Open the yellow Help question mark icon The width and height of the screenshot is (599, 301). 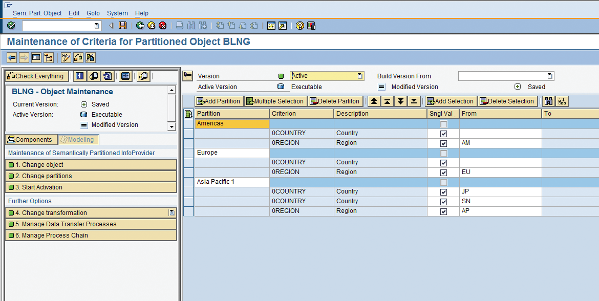pos(300,26)
